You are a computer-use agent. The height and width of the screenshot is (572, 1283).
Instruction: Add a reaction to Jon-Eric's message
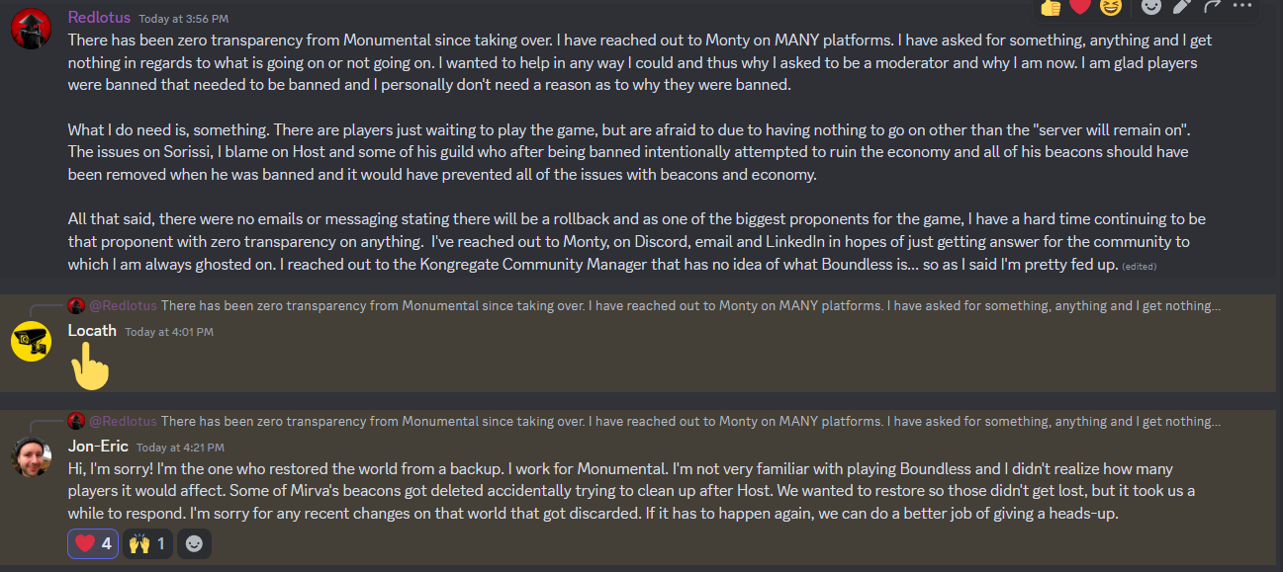194,543
